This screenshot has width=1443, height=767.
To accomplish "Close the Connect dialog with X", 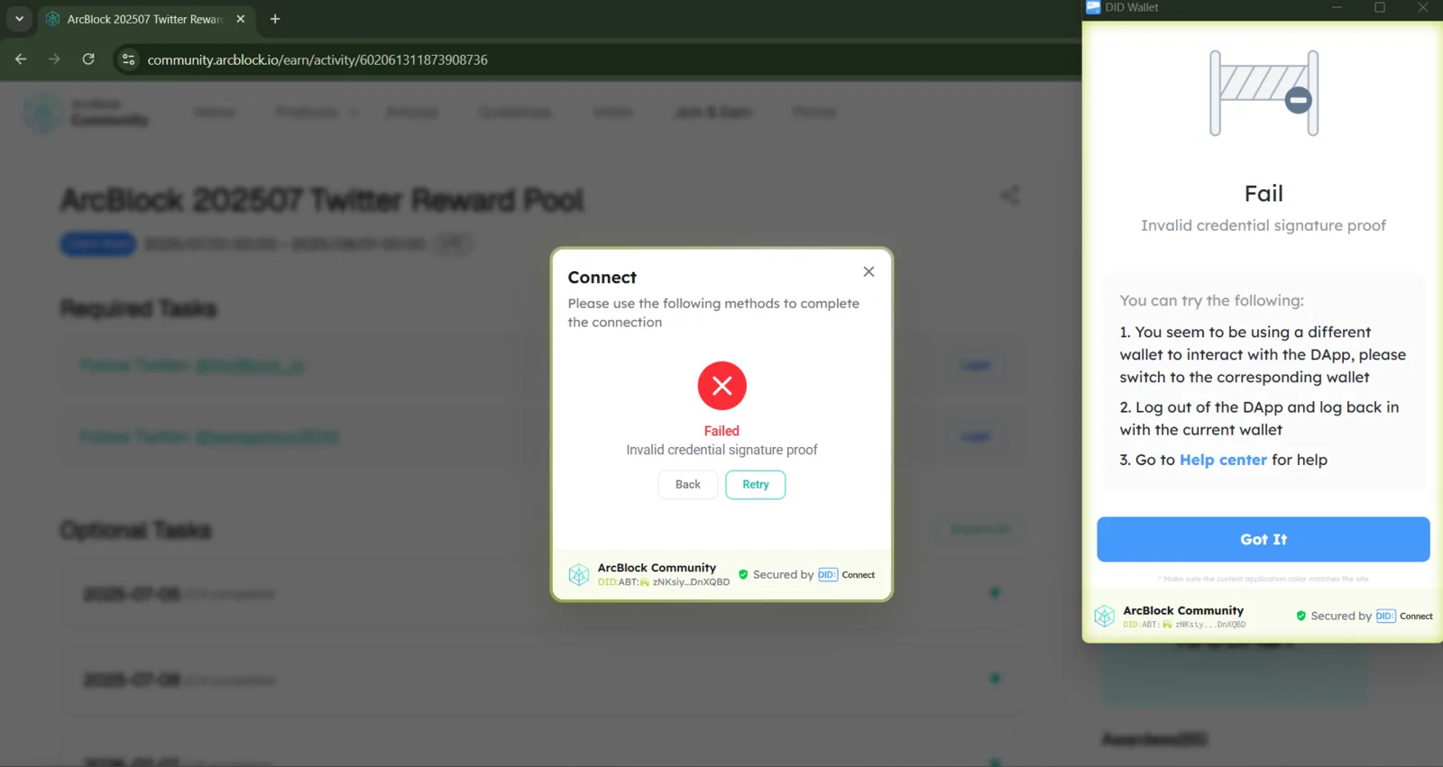I will click(x=869, y=271).
